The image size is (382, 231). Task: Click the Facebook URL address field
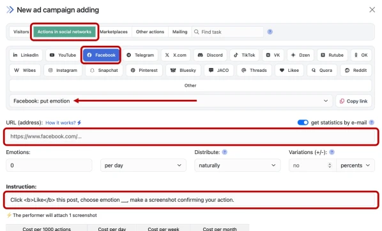click(190, 136)
